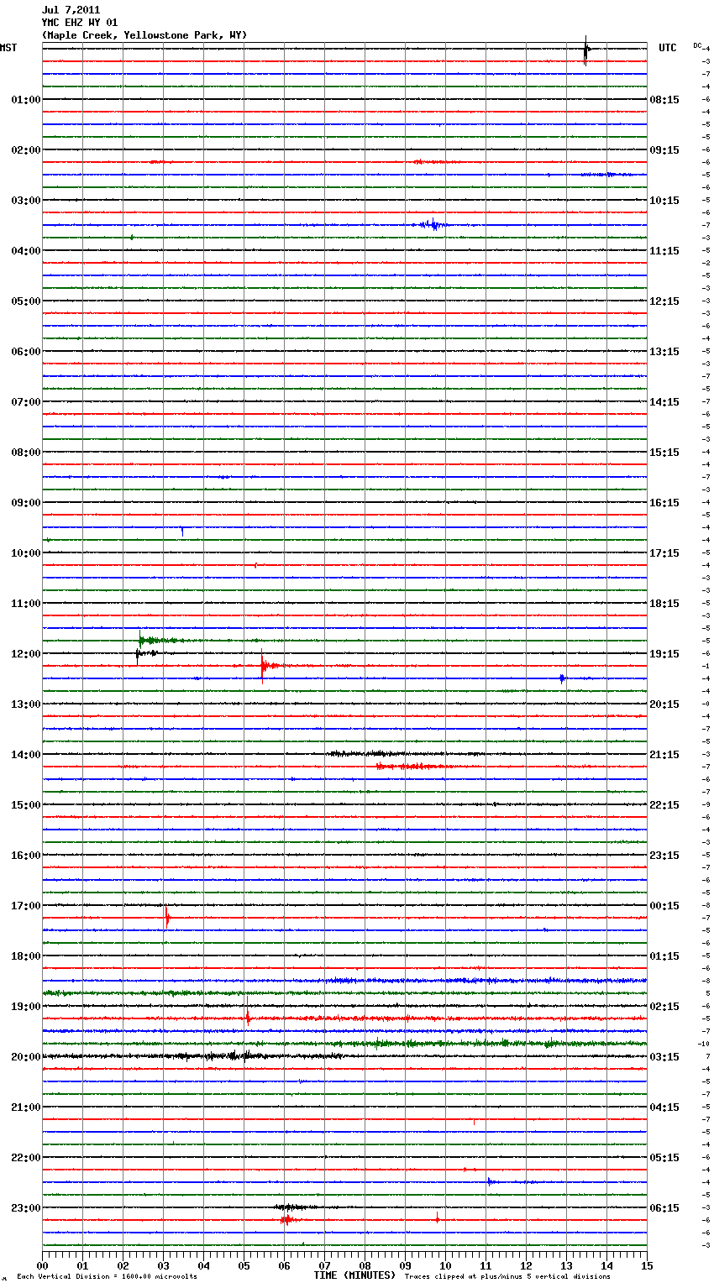The height and width of the screenshot is (1288, 714).
Task: Click the "02:00" MST time label
Action: click(x=26, y=149)
